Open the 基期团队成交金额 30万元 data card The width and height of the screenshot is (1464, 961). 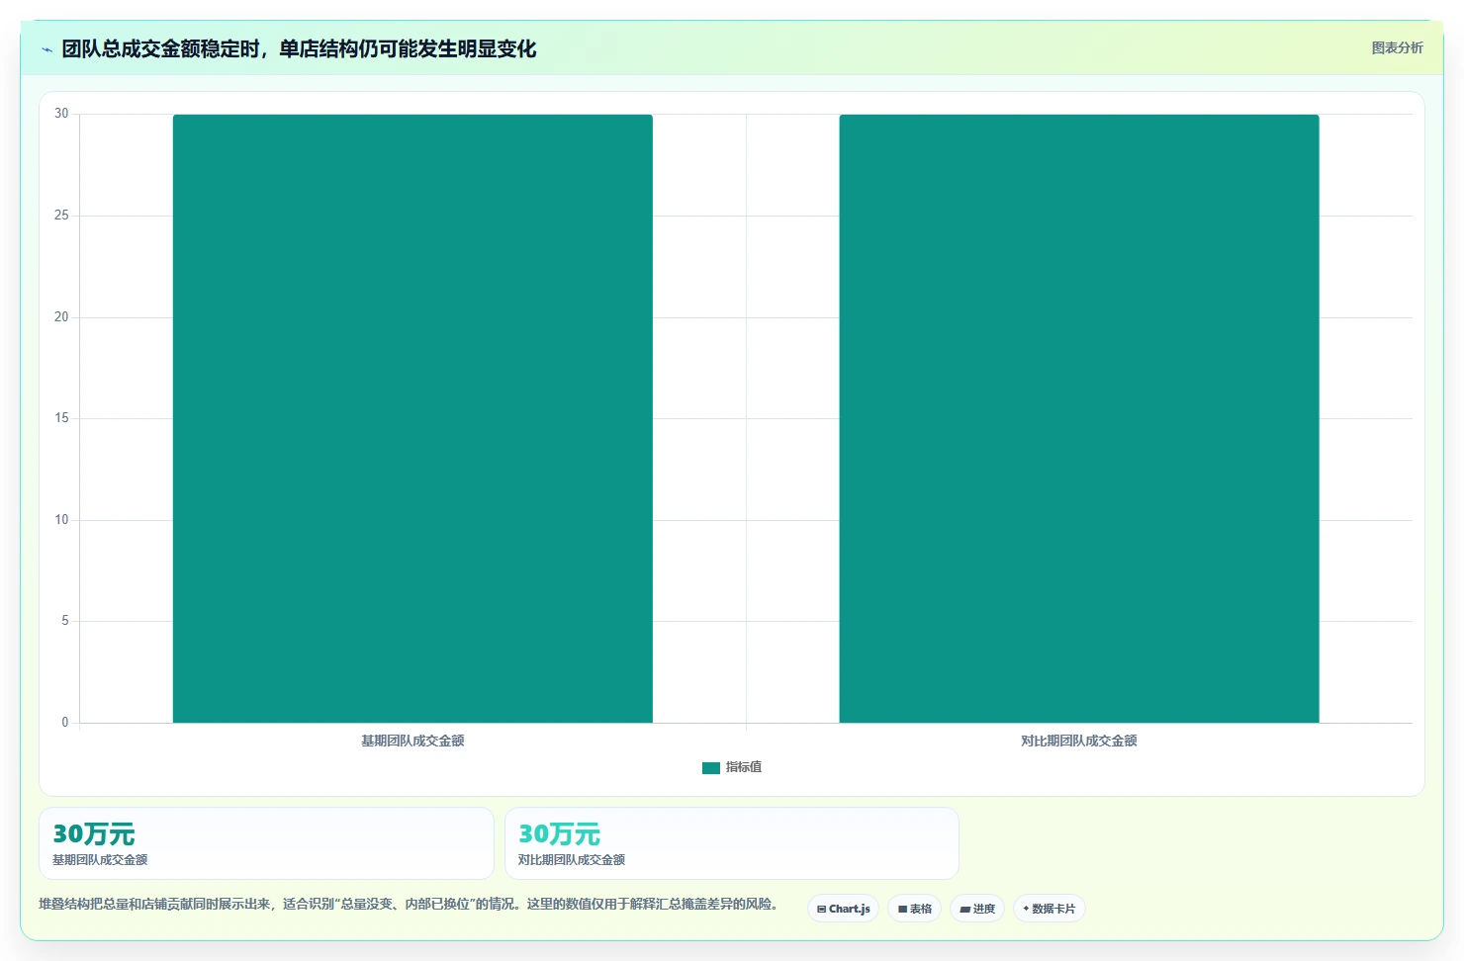tap(266, 843)
